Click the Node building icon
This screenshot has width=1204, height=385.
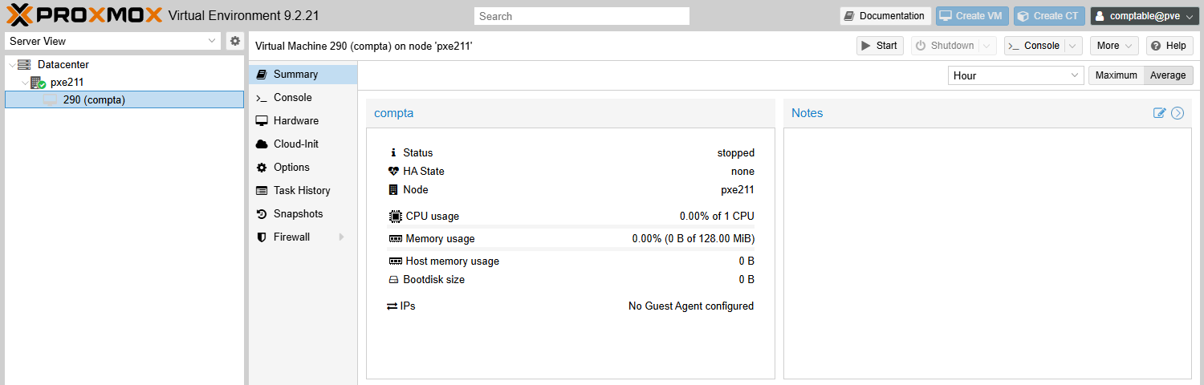[x=393, y=190]
